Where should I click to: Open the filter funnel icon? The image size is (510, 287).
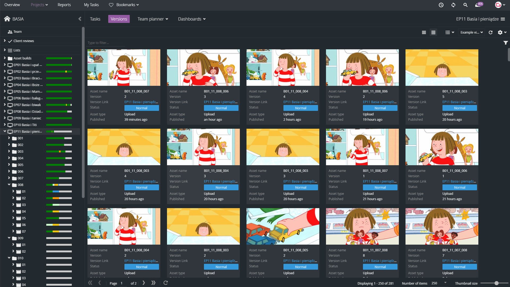(505, 43)
